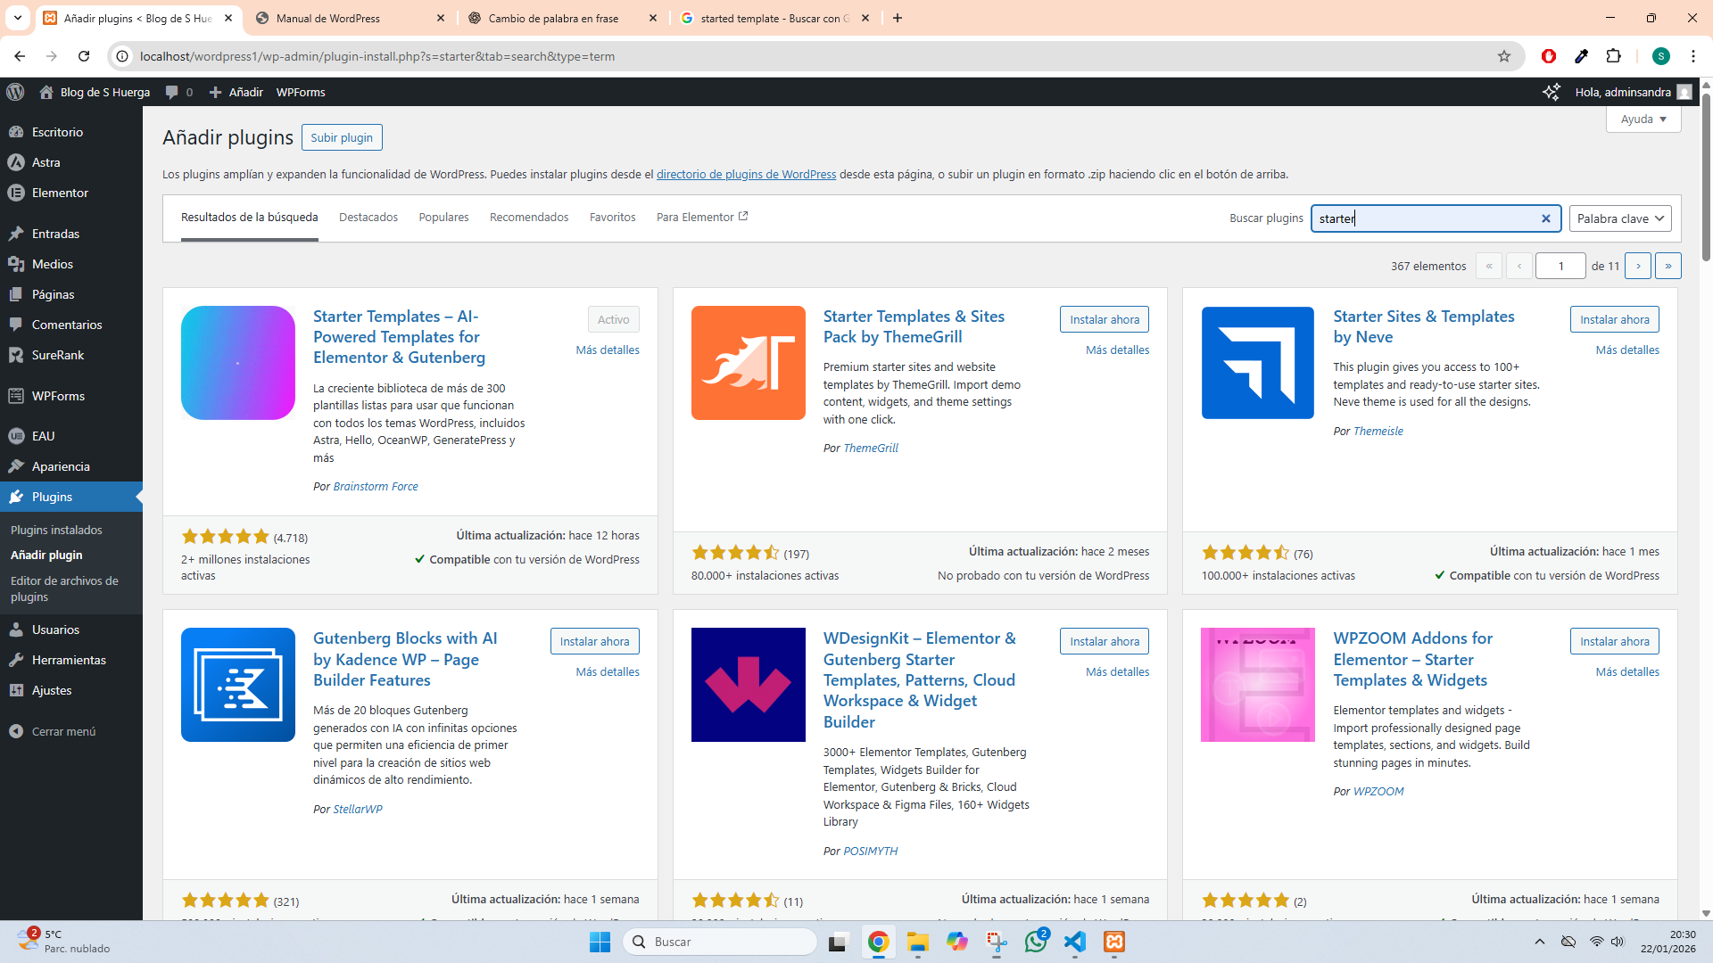
Task: Go to next page of plugin results
Action: click(1638, 266)
